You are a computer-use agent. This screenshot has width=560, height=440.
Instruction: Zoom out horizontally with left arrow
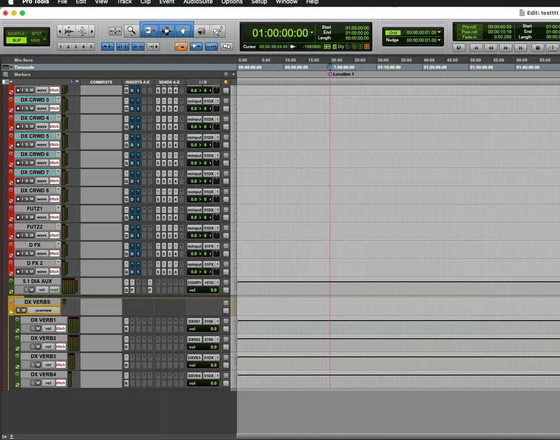pos(60,31)
